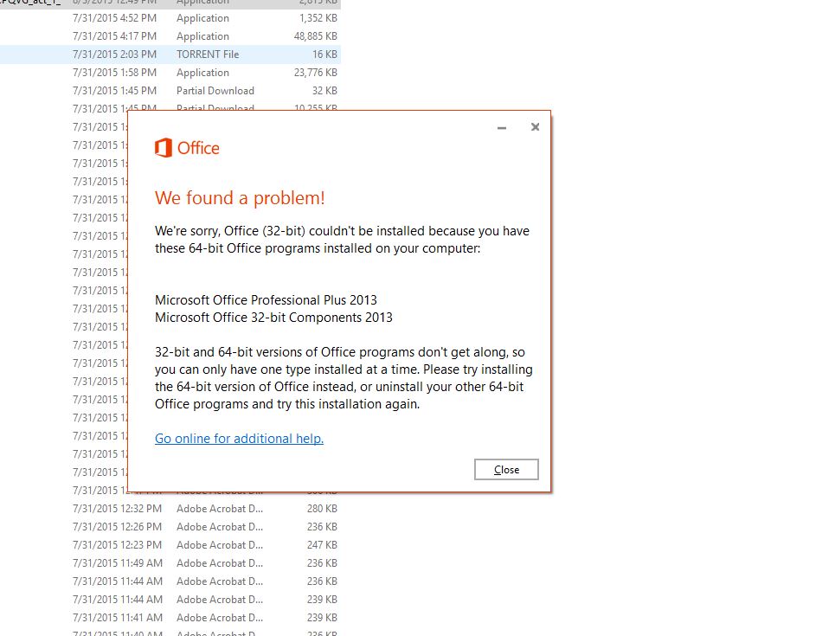The height and width of the screenshot is (636, 835).
Task: Click the 280 KB size cell
Action: [322, 509]
